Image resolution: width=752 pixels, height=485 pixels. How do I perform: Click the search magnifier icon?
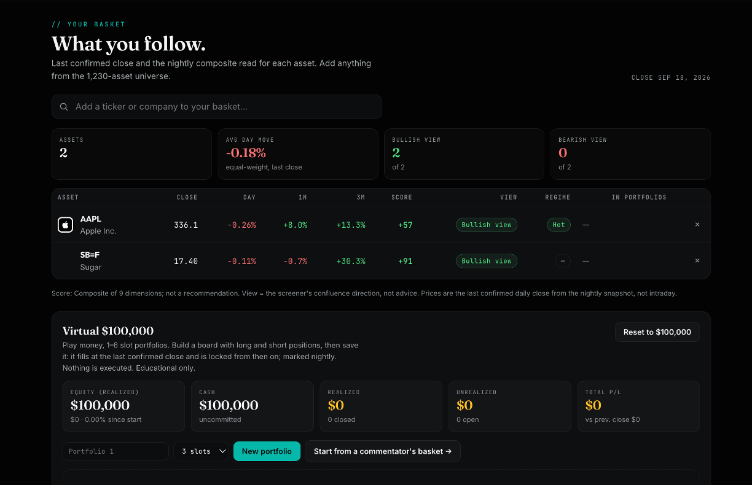tap(64, 107)
